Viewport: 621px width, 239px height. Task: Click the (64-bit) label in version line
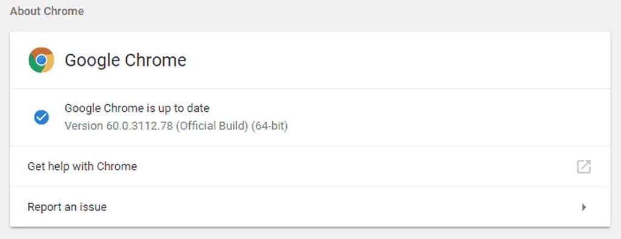click(x=270, y=126)
